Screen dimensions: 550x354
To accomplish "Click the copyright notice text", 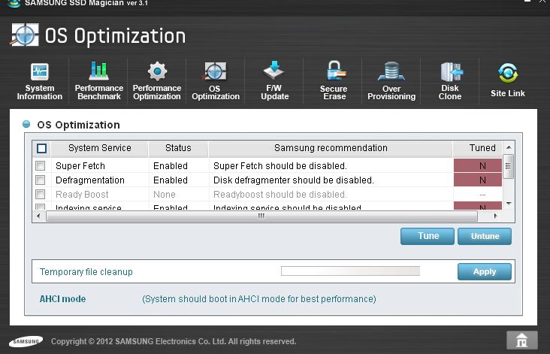I will tap(174, 341).
